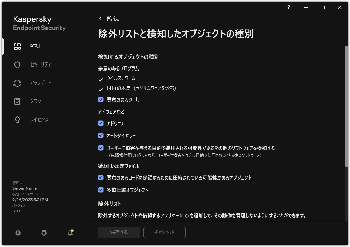350x247 pixels.
Task: Open the タスク (Tasks) clipboard icon
Action: tap(17, 101)
